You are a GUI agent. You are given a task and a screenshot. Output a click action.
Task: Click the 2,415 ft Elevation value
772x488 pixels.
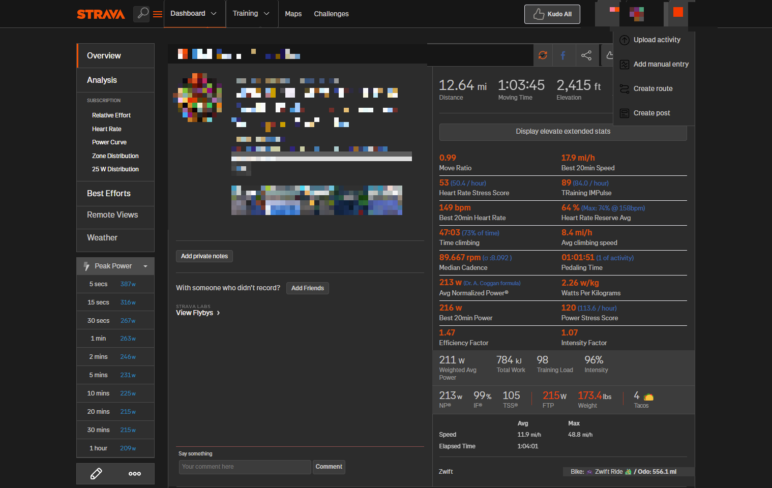click(x=579, y=85)
